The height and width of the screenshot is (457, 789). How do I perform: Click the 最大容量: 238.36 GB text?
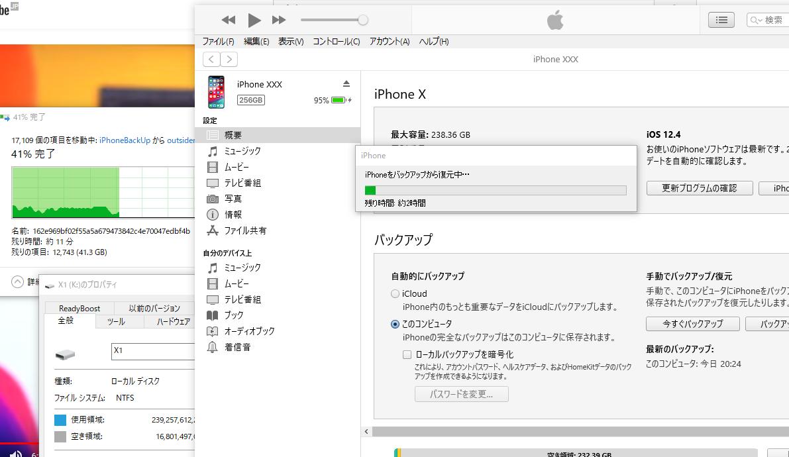431,135
